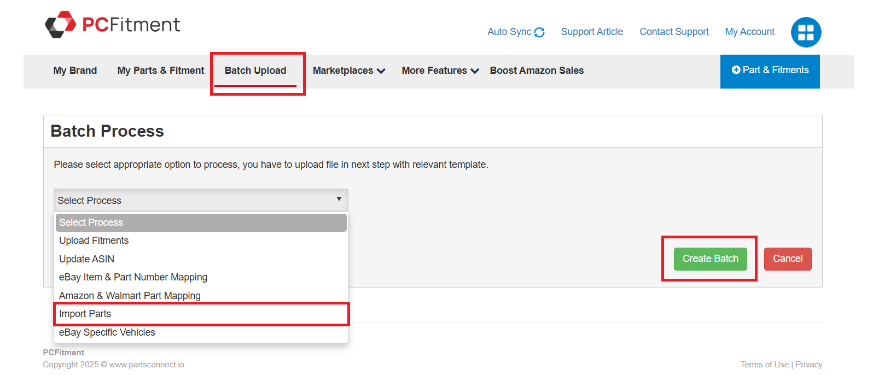Open the Select Process dropdown
This screenshot has width=873, height=375.
[200, 200]
